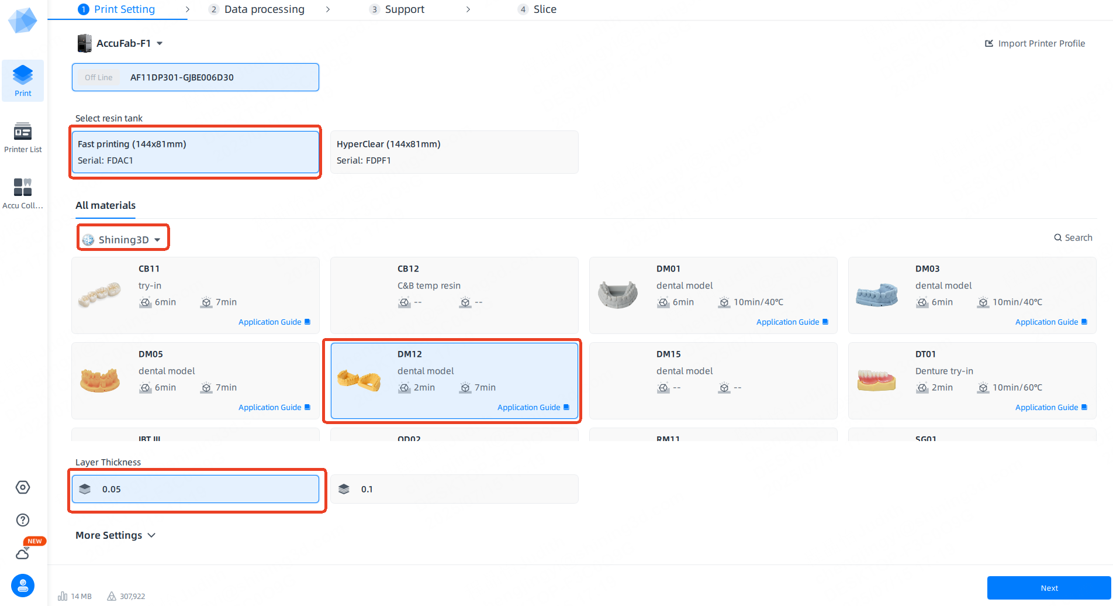The image size is (1113, 606).
Task: Click the Shining3D brand logo icon
Action: click(88, 240)
